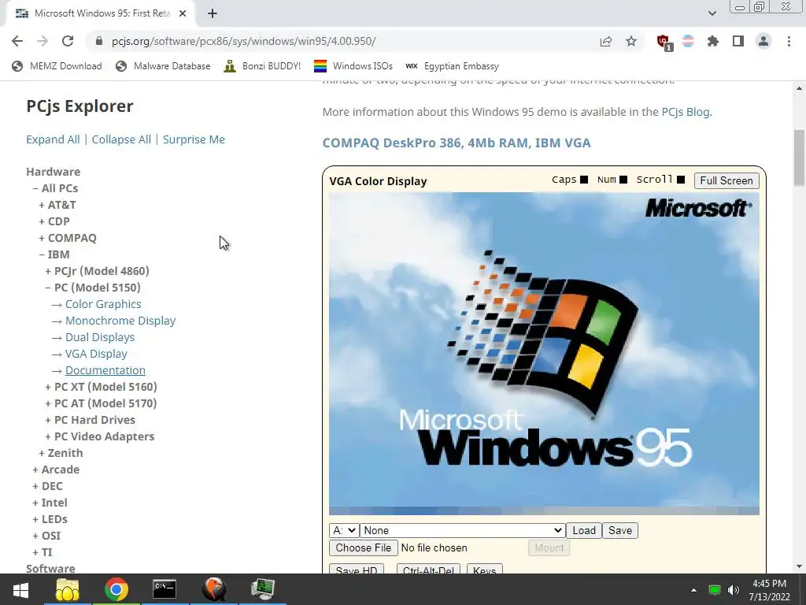Open a new browser tab

[x=213, y=14]
